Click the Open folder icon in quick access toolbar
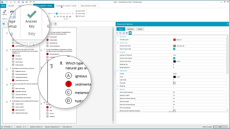This screenshot has height=129, width=230. click(11, 2)
